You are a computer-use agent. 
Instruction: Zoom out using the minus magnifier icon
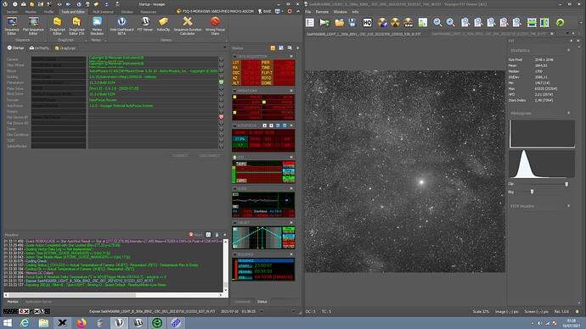(437, 23)
